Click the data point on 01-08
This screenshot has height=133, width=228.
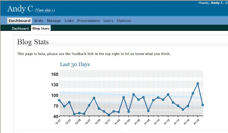(148, 111)
